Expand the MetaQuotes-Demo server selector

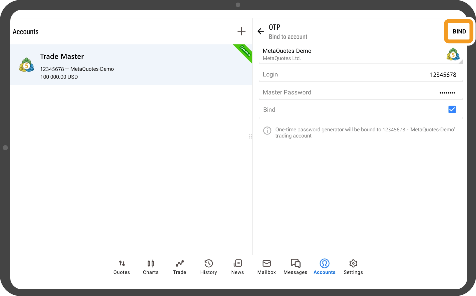point(358,54)
